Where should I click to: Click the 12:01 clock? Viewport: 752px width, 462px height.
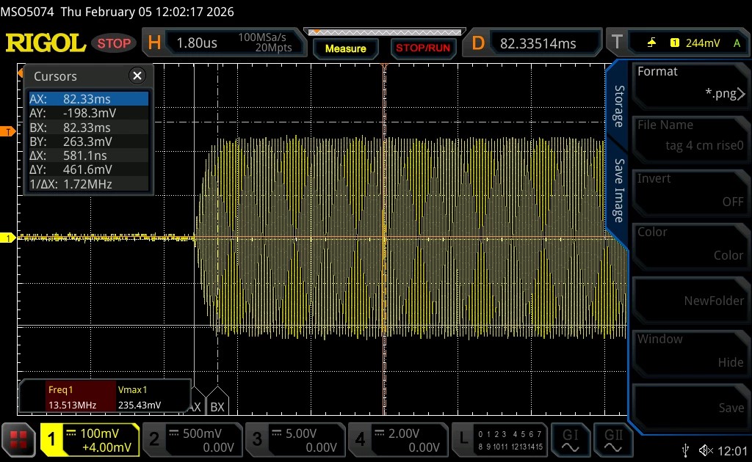[732, 450]
